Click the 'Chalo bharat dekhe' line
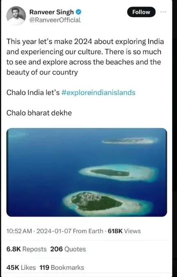 (39, 113)
